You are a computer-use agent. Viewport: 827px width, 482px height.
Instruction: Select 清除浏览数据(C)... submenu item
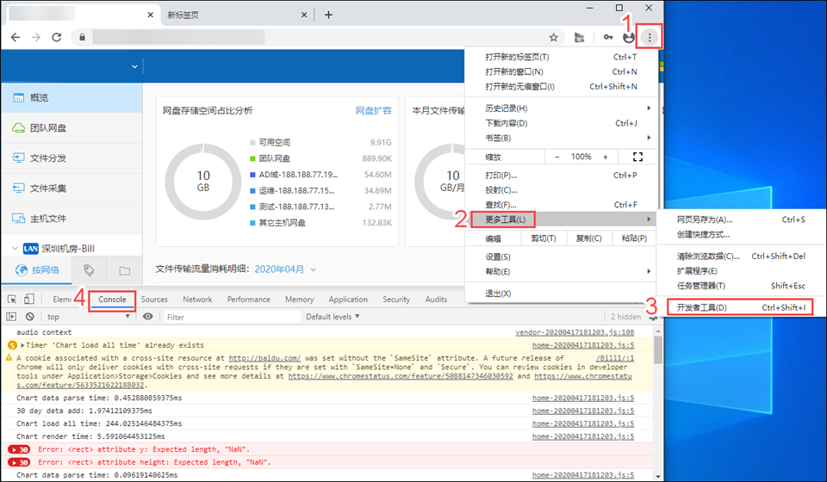[741, 256]
